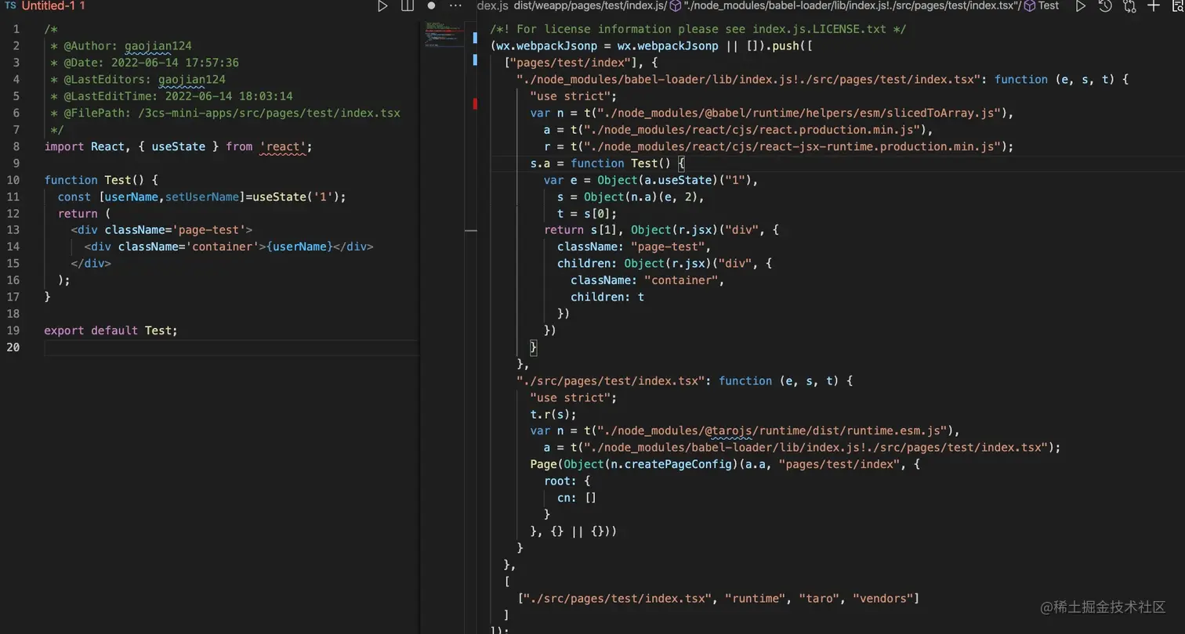This screenshot has height=634, width=1185.
Task: Click gaojian124 on the @Author line
Action: [158, 46]
